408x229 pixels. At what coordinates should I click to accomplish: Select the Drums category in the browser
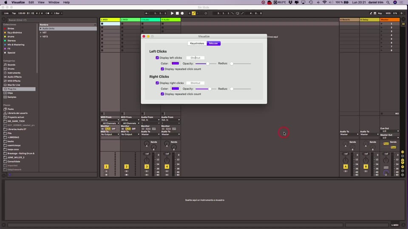9,69
